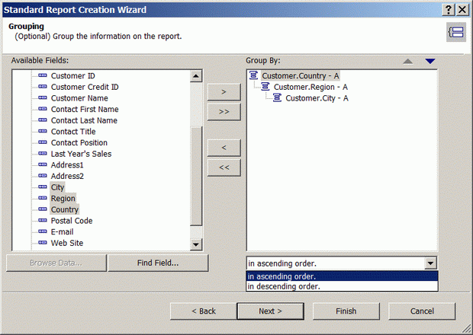
Task: Add selected field with single > button
Action: (224, 91)
